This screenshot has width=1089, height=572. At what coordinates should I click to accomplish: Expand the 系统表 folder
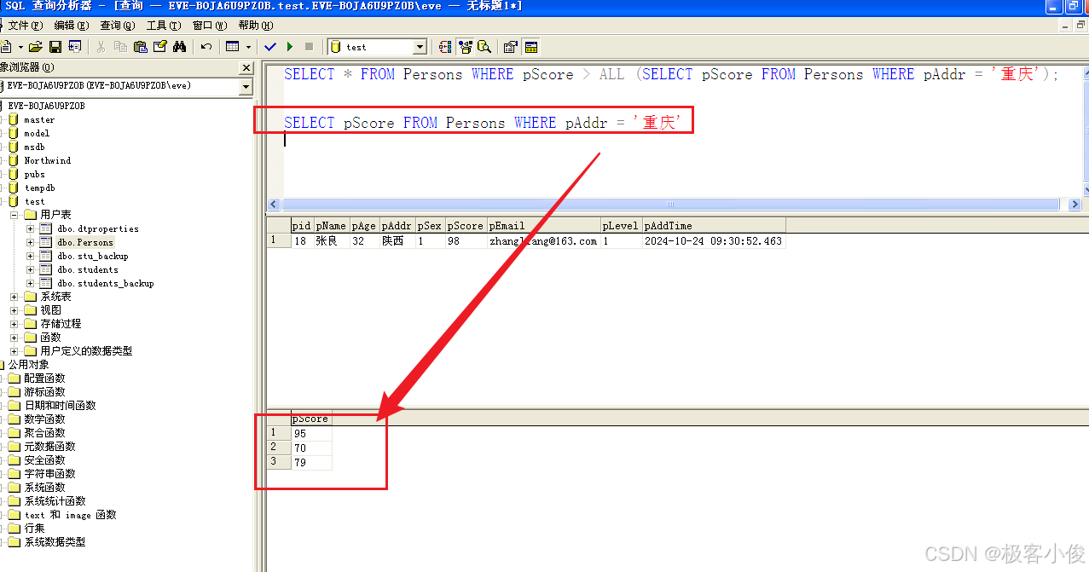(14, 297)
